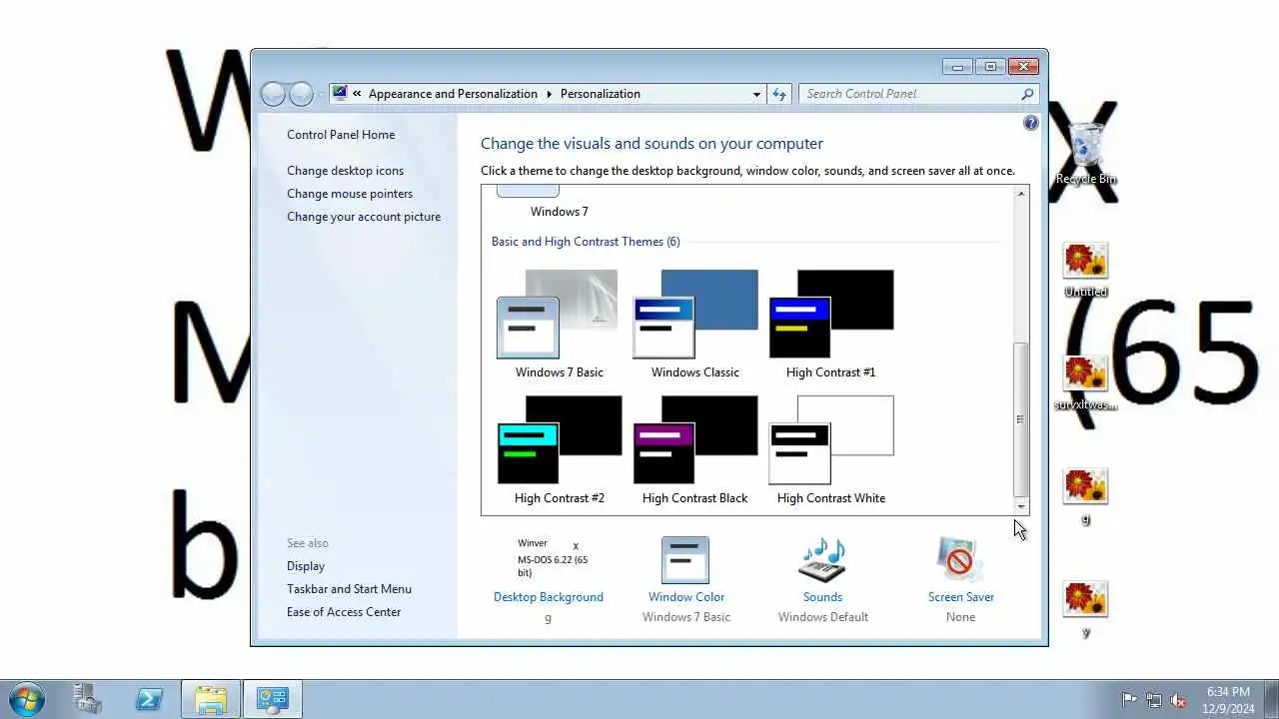Click the theme list scroll down arrow
The image size is (1279, 719).
pyautogui.click(x=1021, y=507)
